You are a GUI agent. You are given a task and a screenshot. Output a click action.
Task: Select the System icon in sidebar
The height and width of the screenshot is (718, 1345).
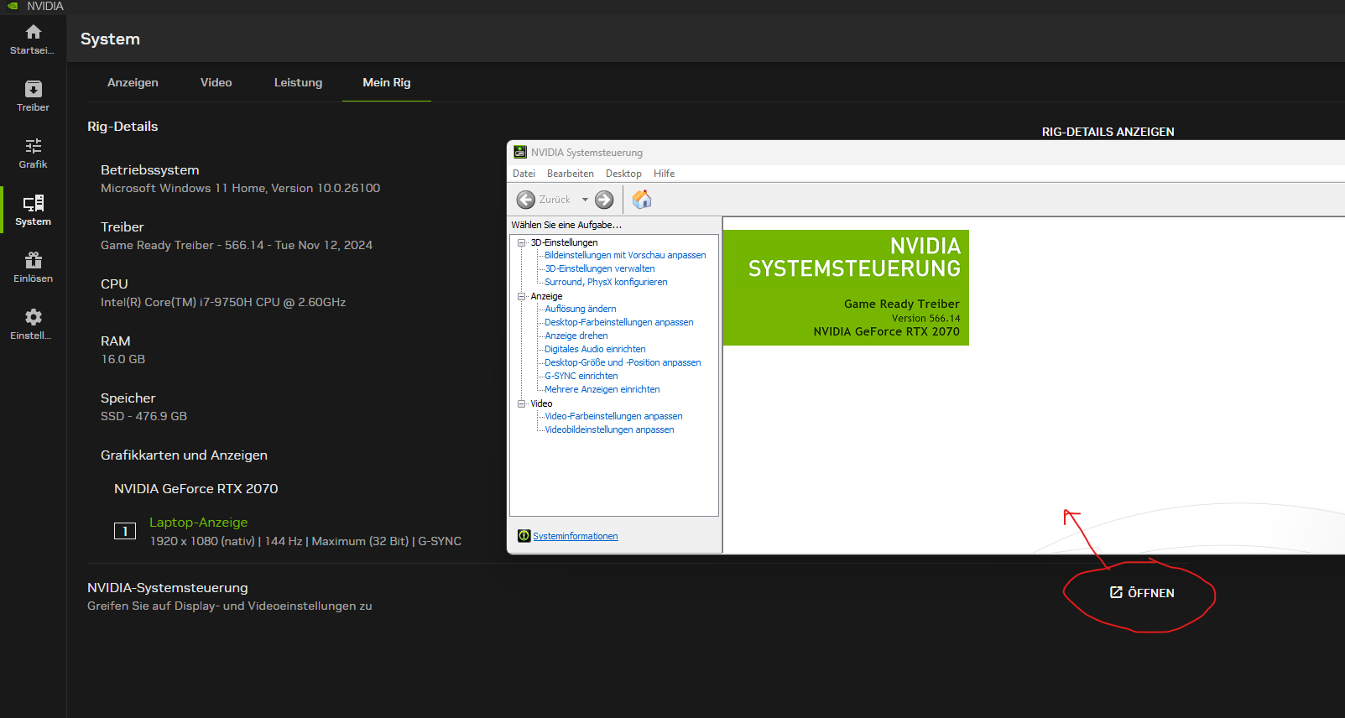coord(33,203)
